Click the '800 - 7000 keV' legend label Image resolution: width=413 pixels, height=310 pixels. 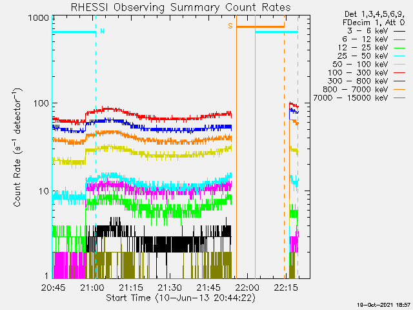356,90
